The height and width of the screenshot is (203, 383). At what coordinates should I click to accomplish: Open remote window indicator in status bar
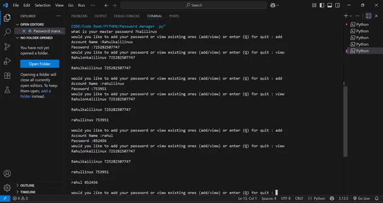[x=5, y=198]
